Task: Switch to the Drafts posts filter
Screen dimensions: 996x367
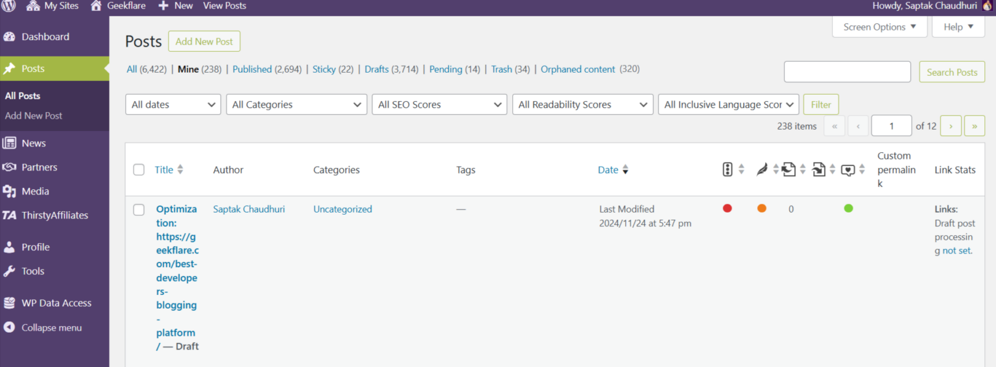Action: (x=377, y=69)
